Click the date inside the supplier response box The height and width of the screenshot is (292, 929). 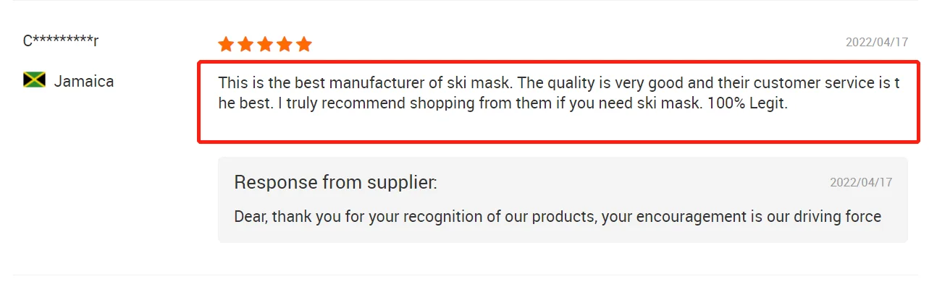[861, 182]
